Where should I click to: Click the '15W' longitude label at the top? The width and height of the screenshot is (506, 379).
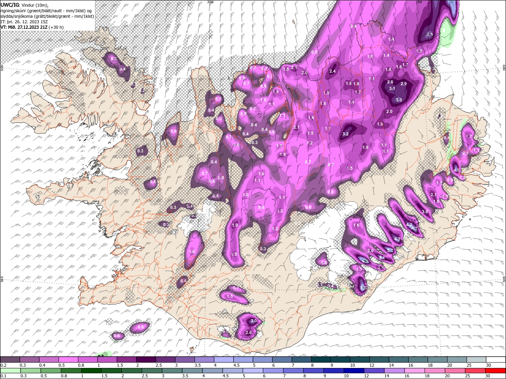pyautogui.click(x=418, y=2)
